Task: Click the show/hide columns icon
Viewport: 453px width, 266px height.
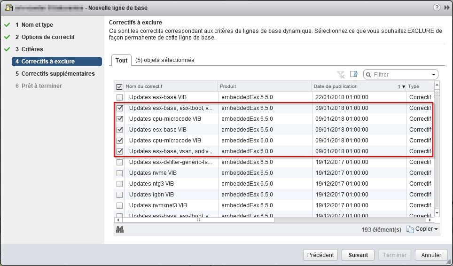Action: click(354, 74)
